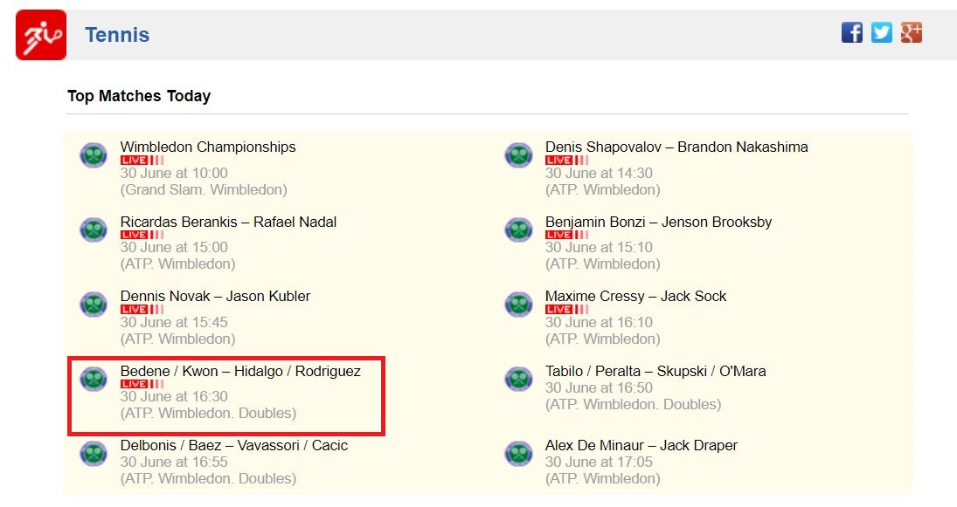957x507 pixels.
Task: Click '30 June at 10:00' time text
Action: click(x=174, y=173)
